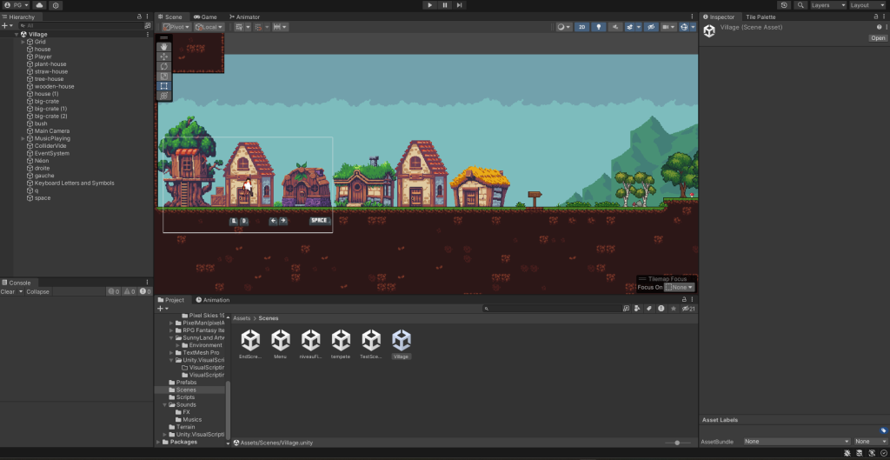Toggle scene effects (skybox, fog) button
890x460 pixels.
tap(630, 27)
